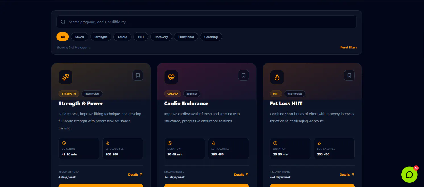This screenshot has width=424, height=187.
Task: Click the clock icon in Fat Loss HIIT duration
Action: point(275,143)
